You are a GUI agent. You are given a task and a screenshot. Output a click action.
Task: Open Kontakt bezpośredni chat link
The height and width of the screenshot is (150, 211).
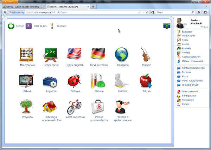[x=193, y=68]
